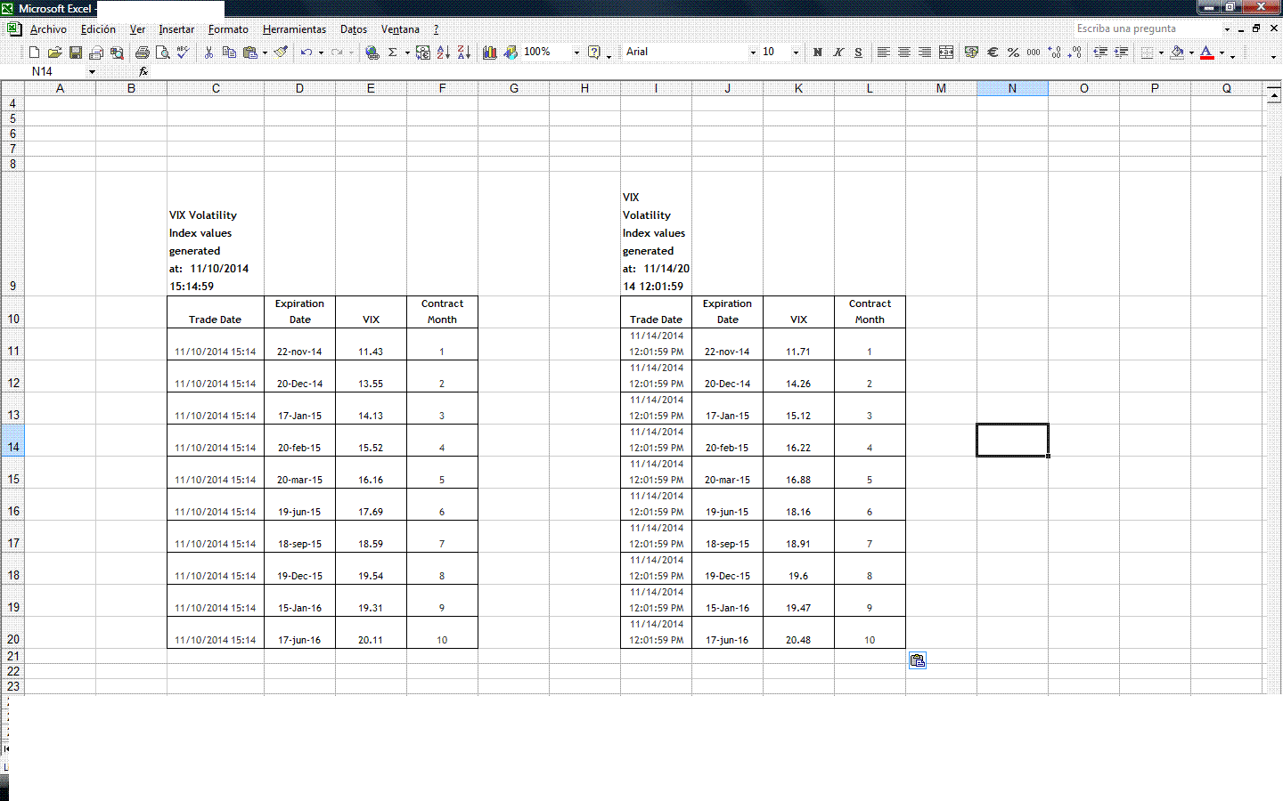Click the insert function fx button
1283x801 pixels.
pos(143,71)
